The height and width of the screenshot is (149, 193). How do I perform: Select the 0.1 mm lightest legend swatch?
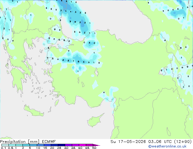[x=5, y=145]
